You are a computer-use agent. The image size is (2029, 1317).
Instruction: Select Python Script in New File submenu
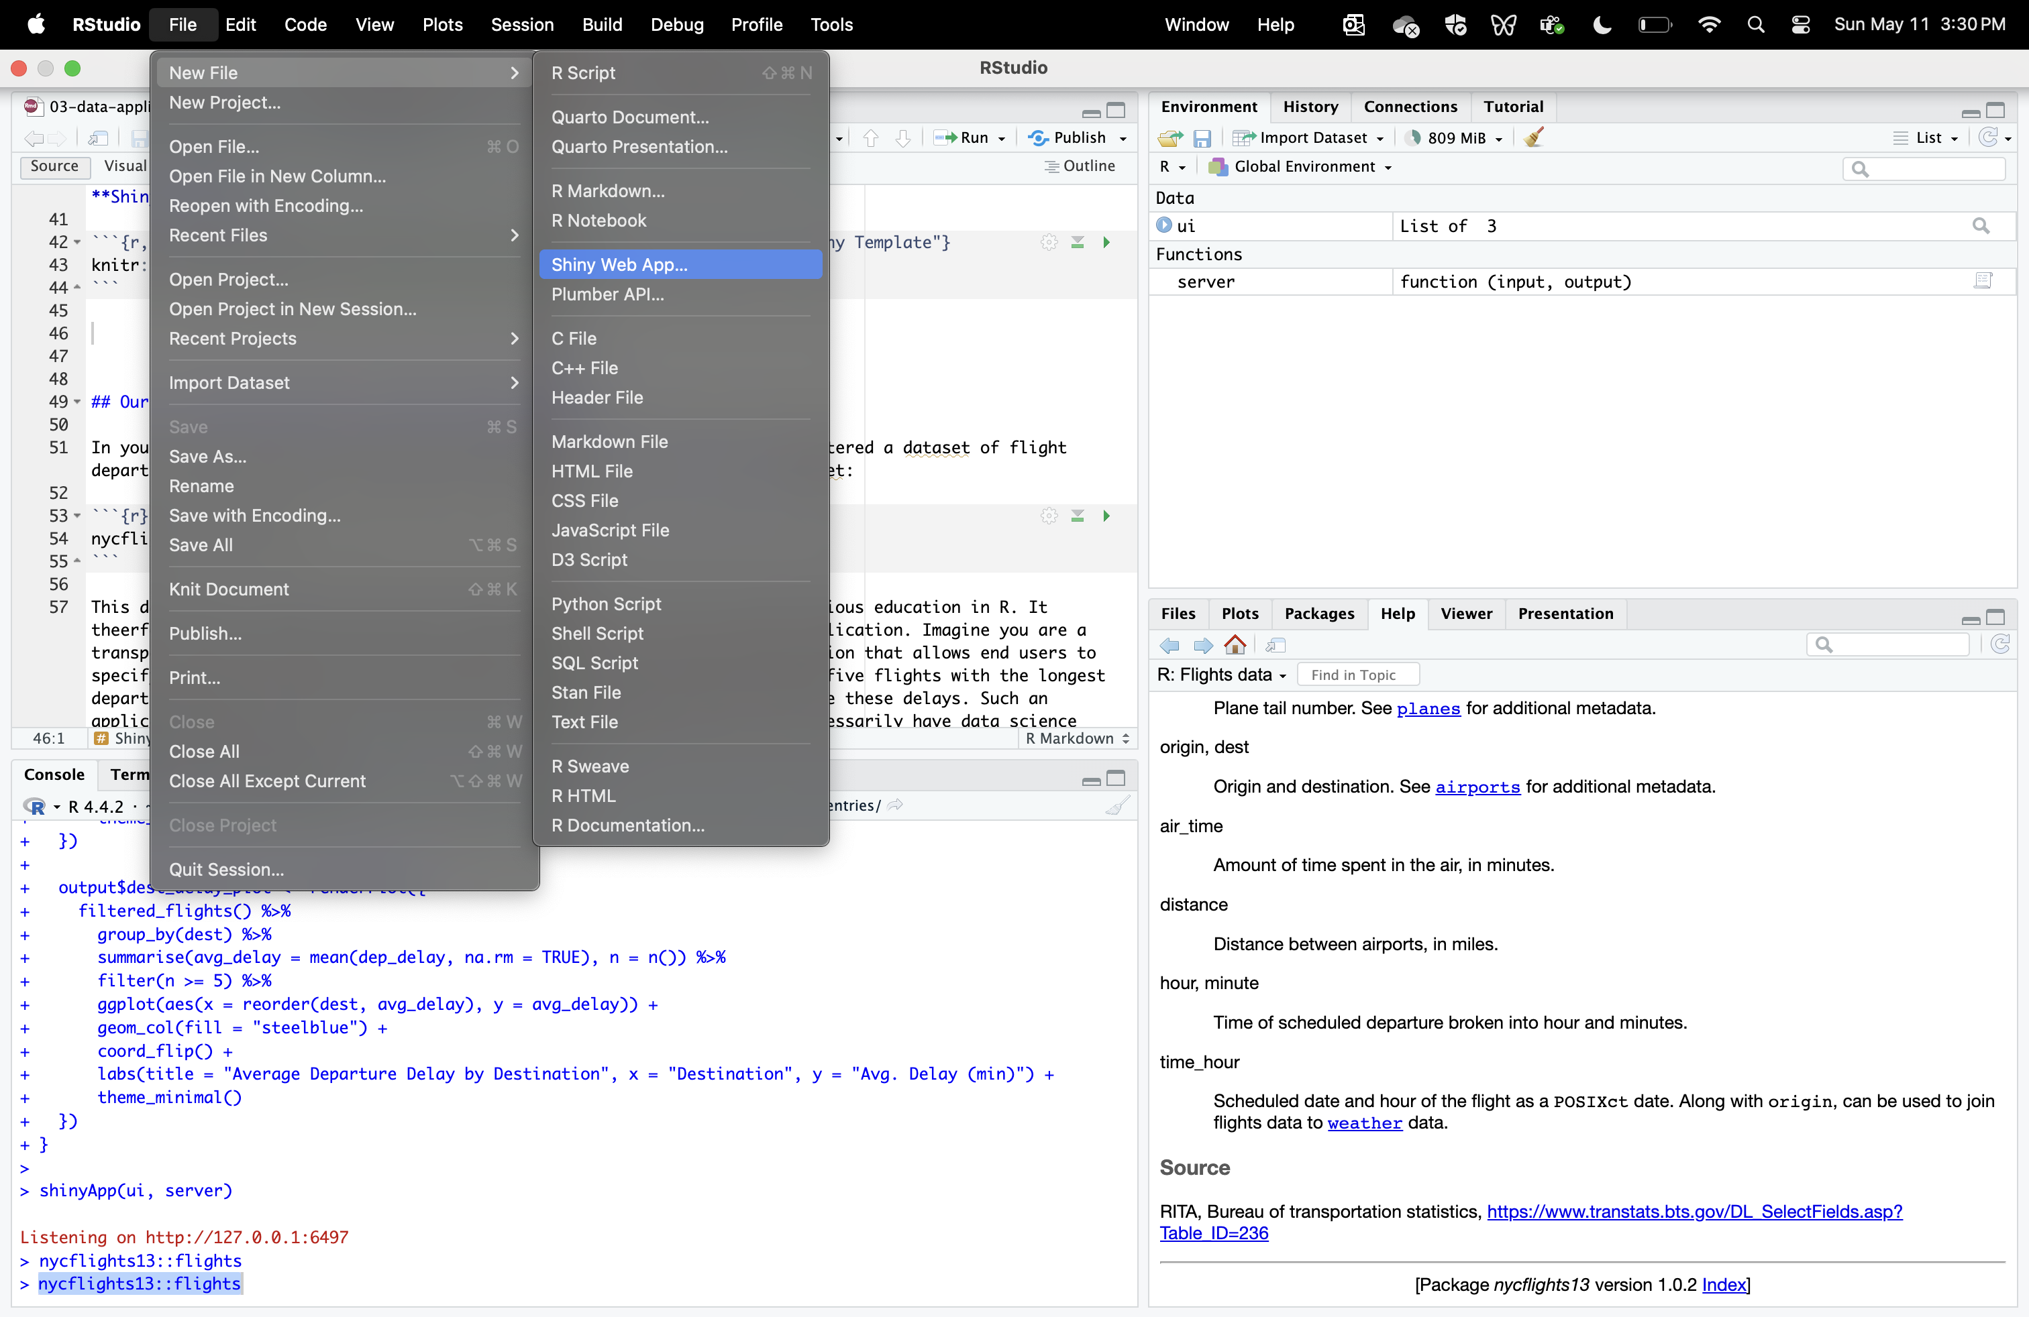point(680,604)
